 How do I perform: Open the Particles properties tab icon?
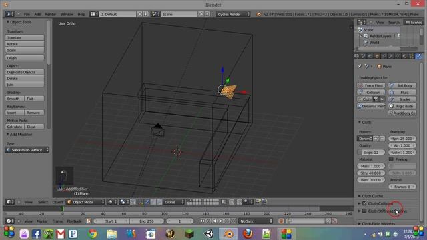412,56
